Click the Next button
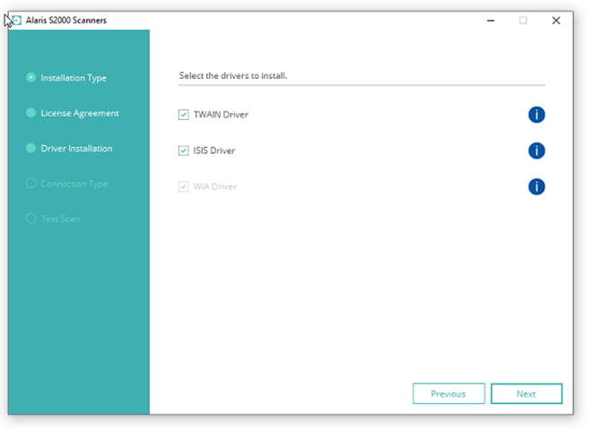Screen dimensions: 592x431 (527, 393)
